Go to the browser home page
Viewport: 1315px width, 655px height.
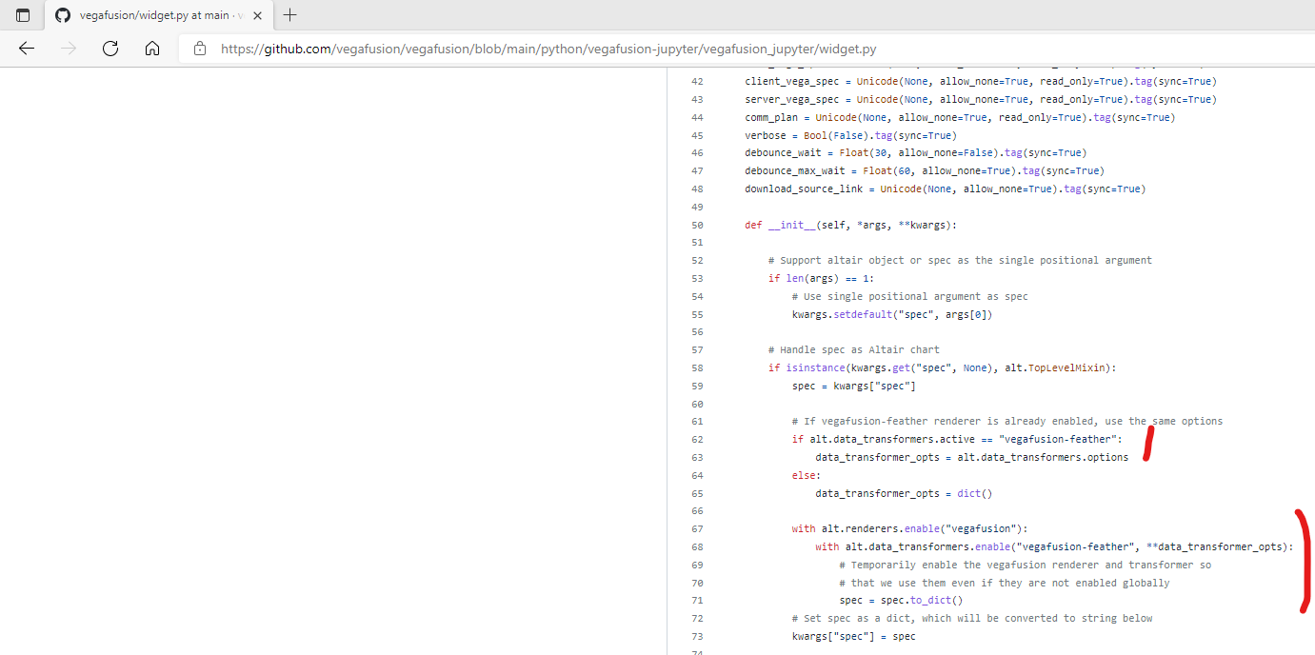pyautogui.click(x=152, y=49)
